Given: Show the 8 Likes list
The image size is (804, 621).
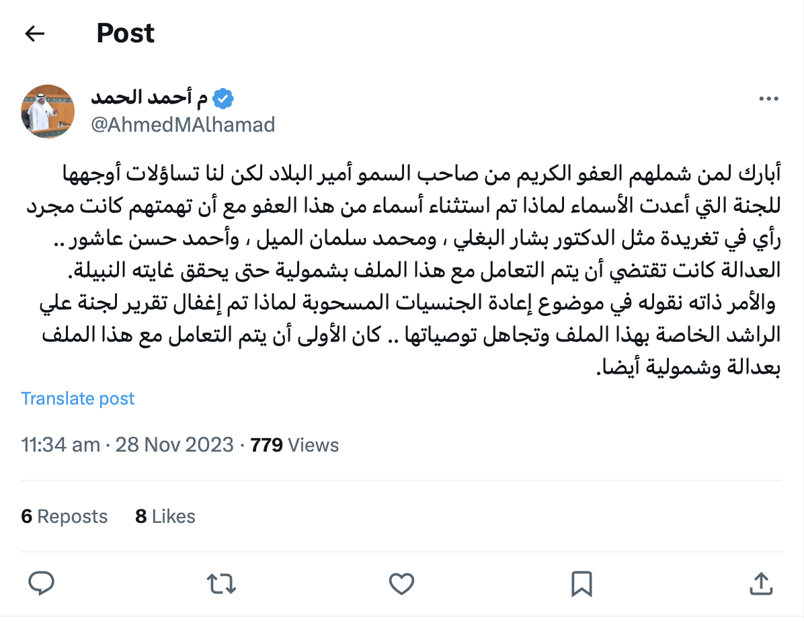Looking at the screenshot, I should [x=165, y=516].
